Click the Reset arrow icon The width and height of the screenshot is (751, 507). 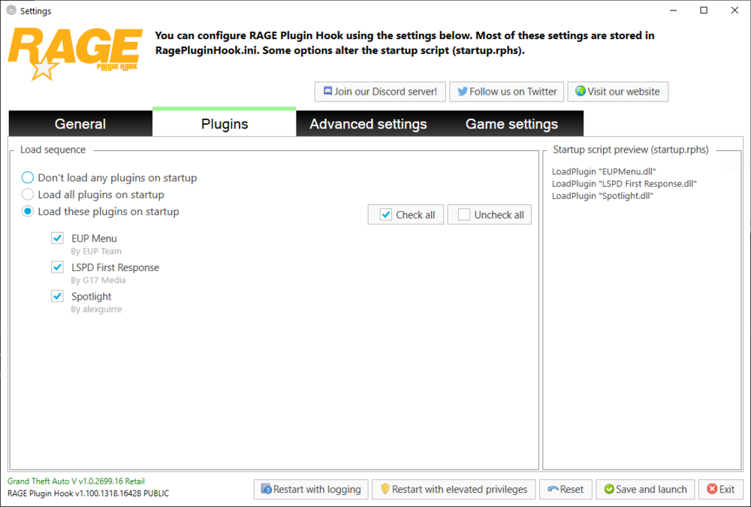point(553,489)
